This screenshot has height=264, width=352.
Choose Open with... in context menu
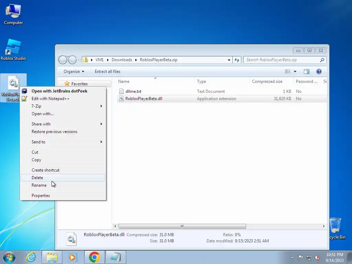[63, 114]
